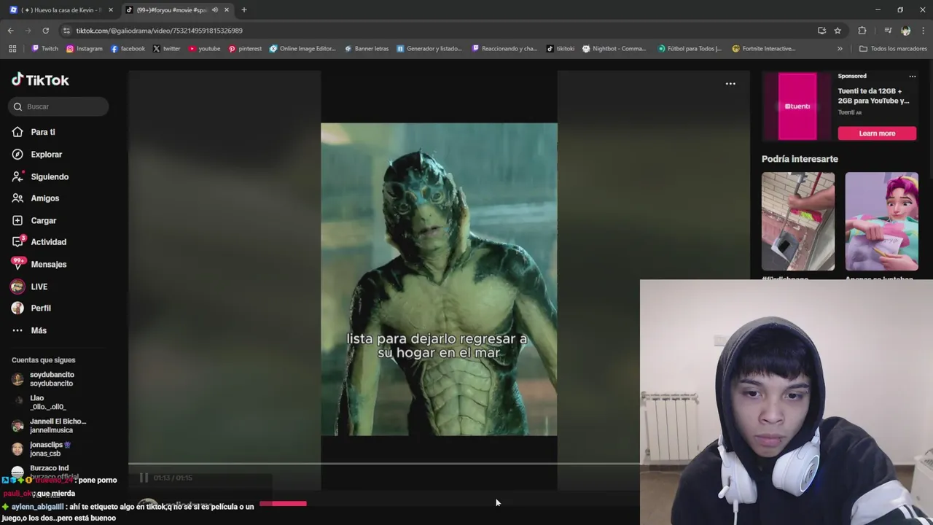933x525 pixels.
Task: Go back in browser history
Action: pyautogui.click(x=10, y=31)
